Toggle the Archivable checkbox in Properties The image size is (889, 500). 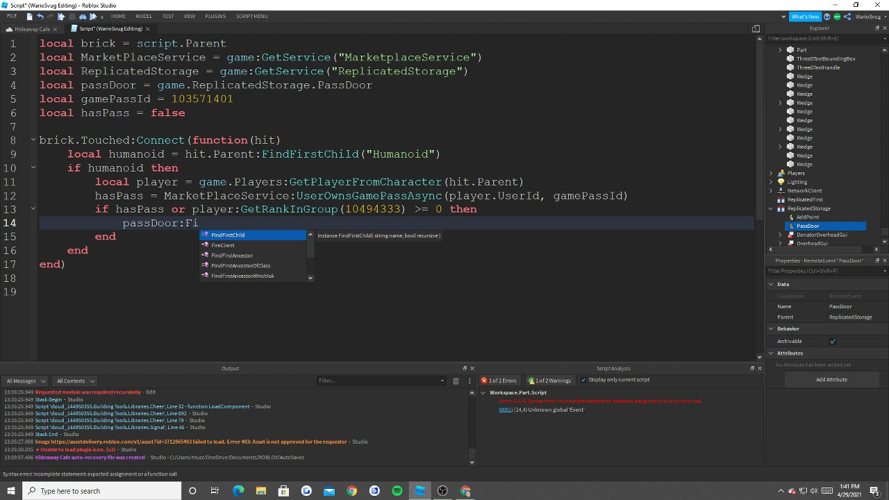tap(833, 341)
